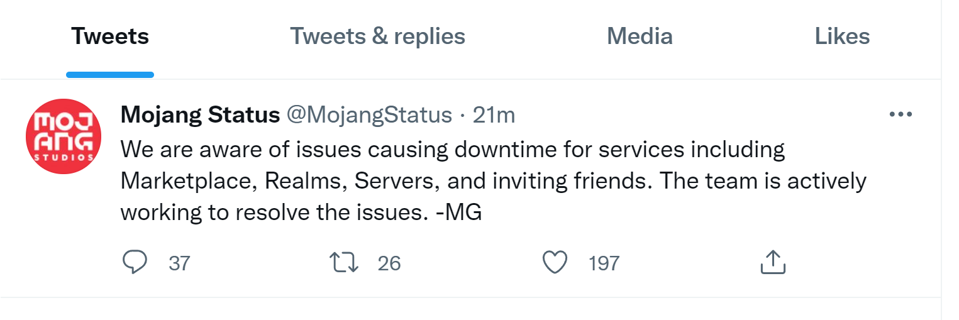Open the @MojangStatus handle link
This screenshot has height=320, width=959.
369,115
